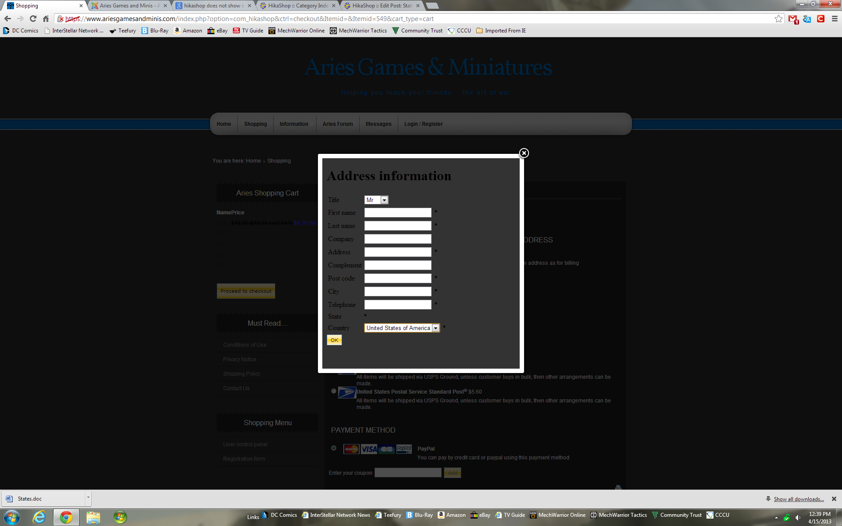
Task: Open the Aries Forum menu item
Action: 338,124
